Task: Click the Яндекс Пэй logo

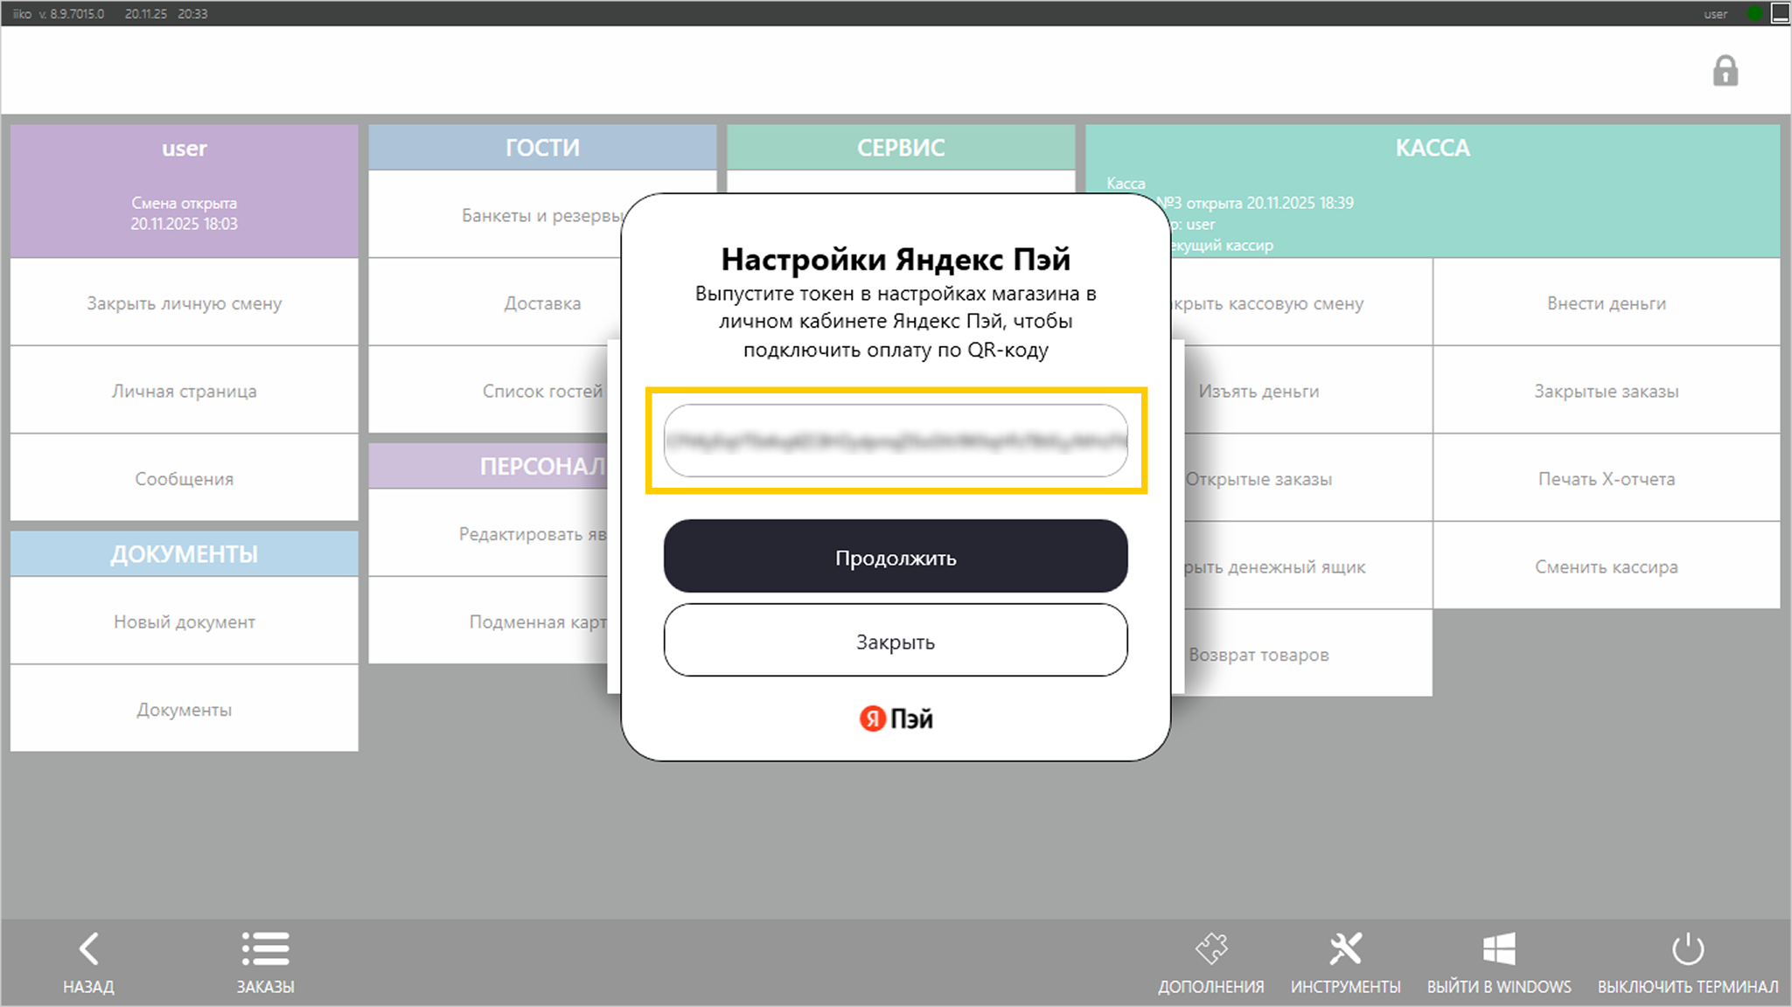Action: tap(896, 719)
